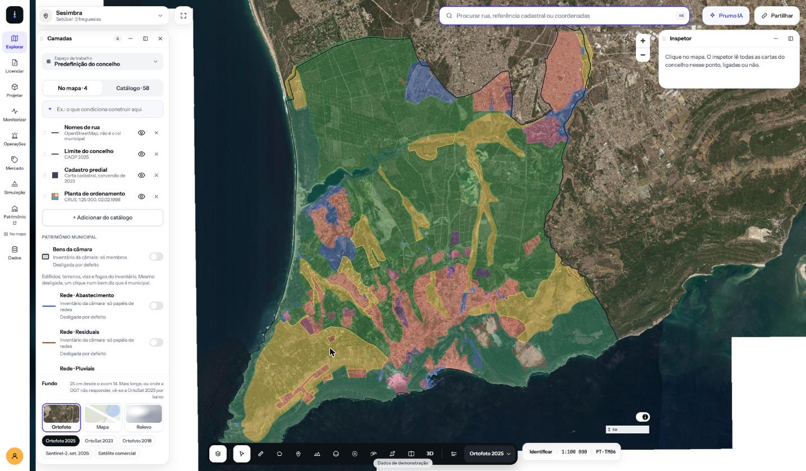Screen dimensions: 806x471
Task: Click the Adicionar do catálogo button
Action: (x=103, y=218)
